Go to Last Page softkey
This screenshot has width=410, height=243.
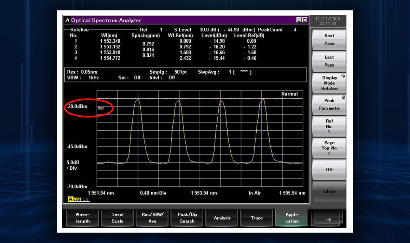(x=329, y=61)
